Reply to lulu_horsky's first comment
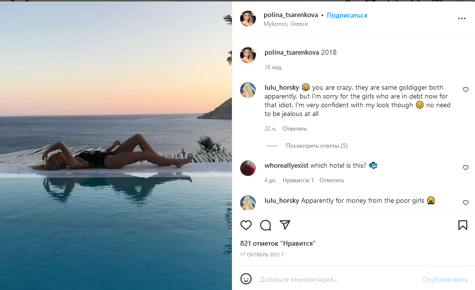 point(295,129)
